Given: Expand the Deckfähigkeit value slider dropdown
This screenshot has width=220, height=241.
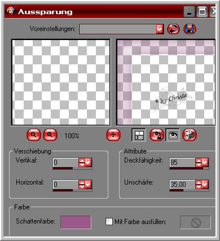Looking at the screenshot, I should pyautogui.click(x=205, y=162).
